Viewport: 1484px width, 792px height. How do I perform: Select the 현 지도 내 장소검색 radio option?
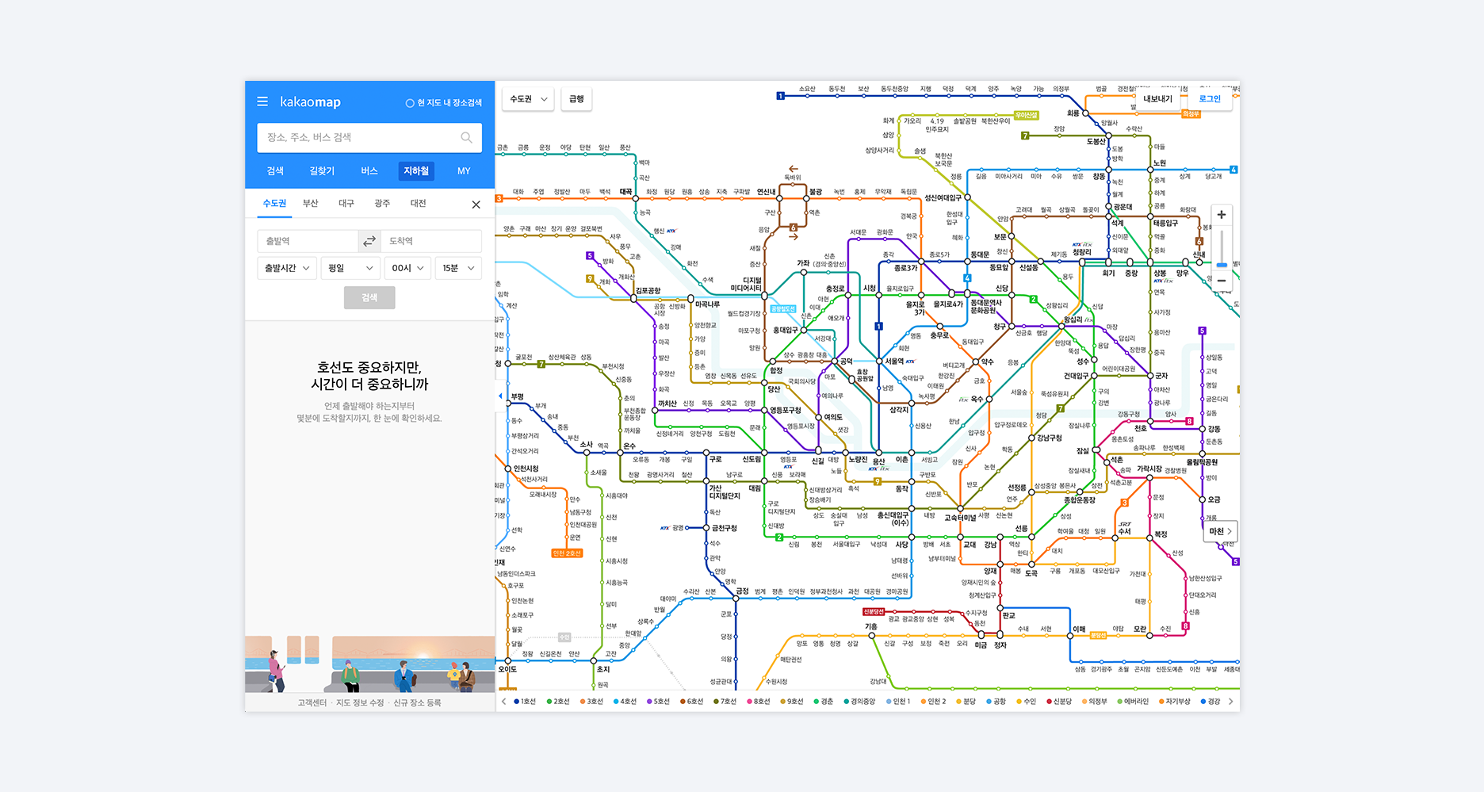click(x=444, y=103)
